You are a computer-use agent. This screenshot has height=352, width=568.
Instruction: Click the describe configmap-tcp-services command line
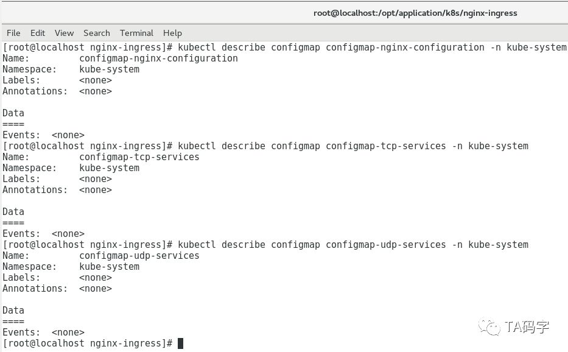tap(353, 146)
